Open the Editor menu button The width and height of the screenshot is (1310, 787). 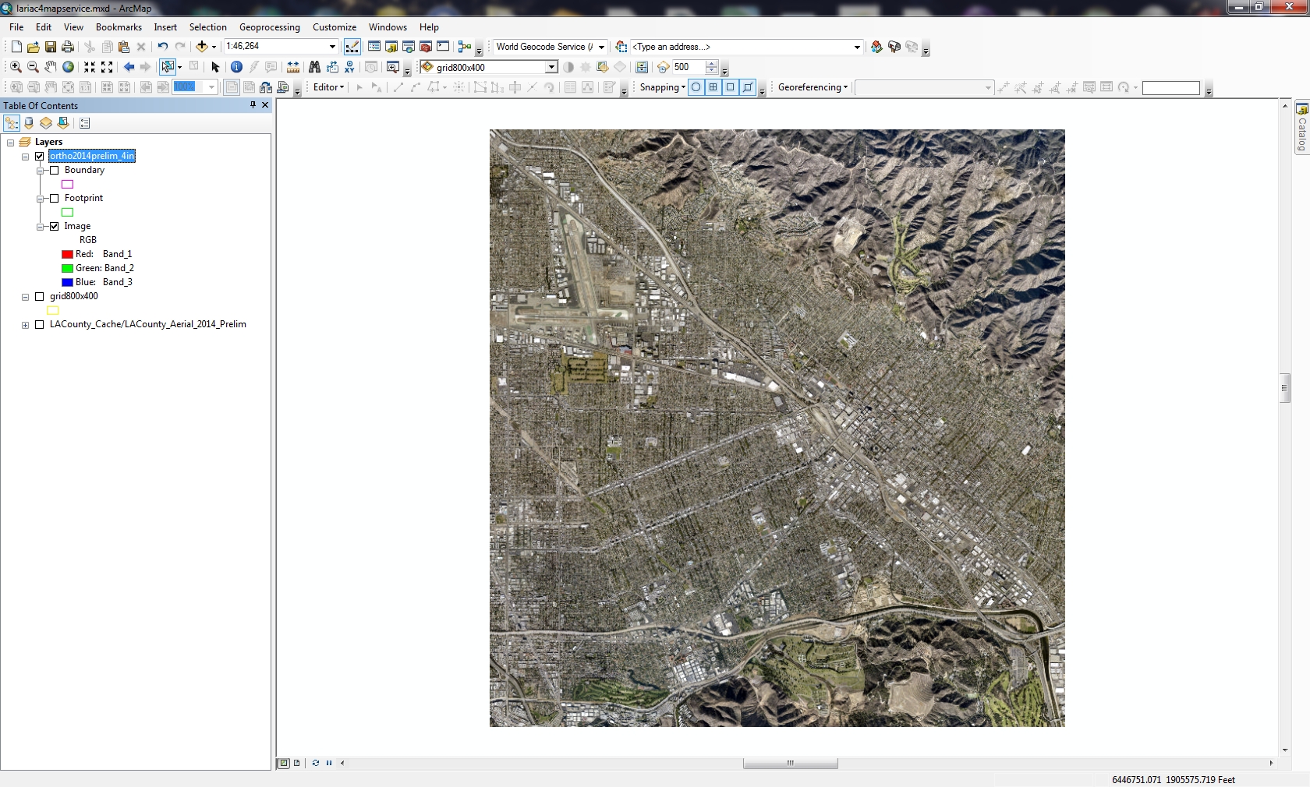(x=328, y=87)
